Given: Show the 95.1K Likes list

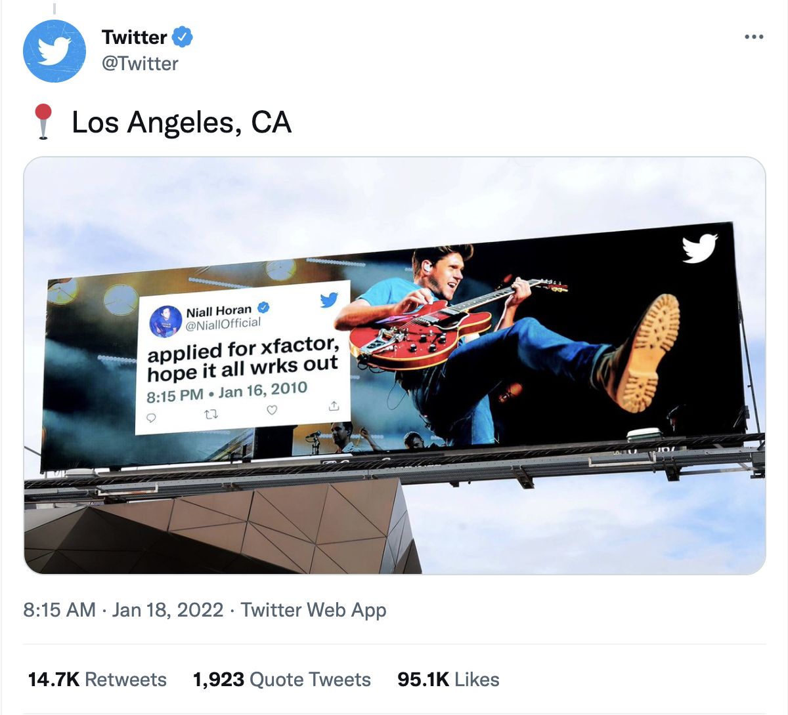Looking at the screenshot, I should (x=449, y=680).
